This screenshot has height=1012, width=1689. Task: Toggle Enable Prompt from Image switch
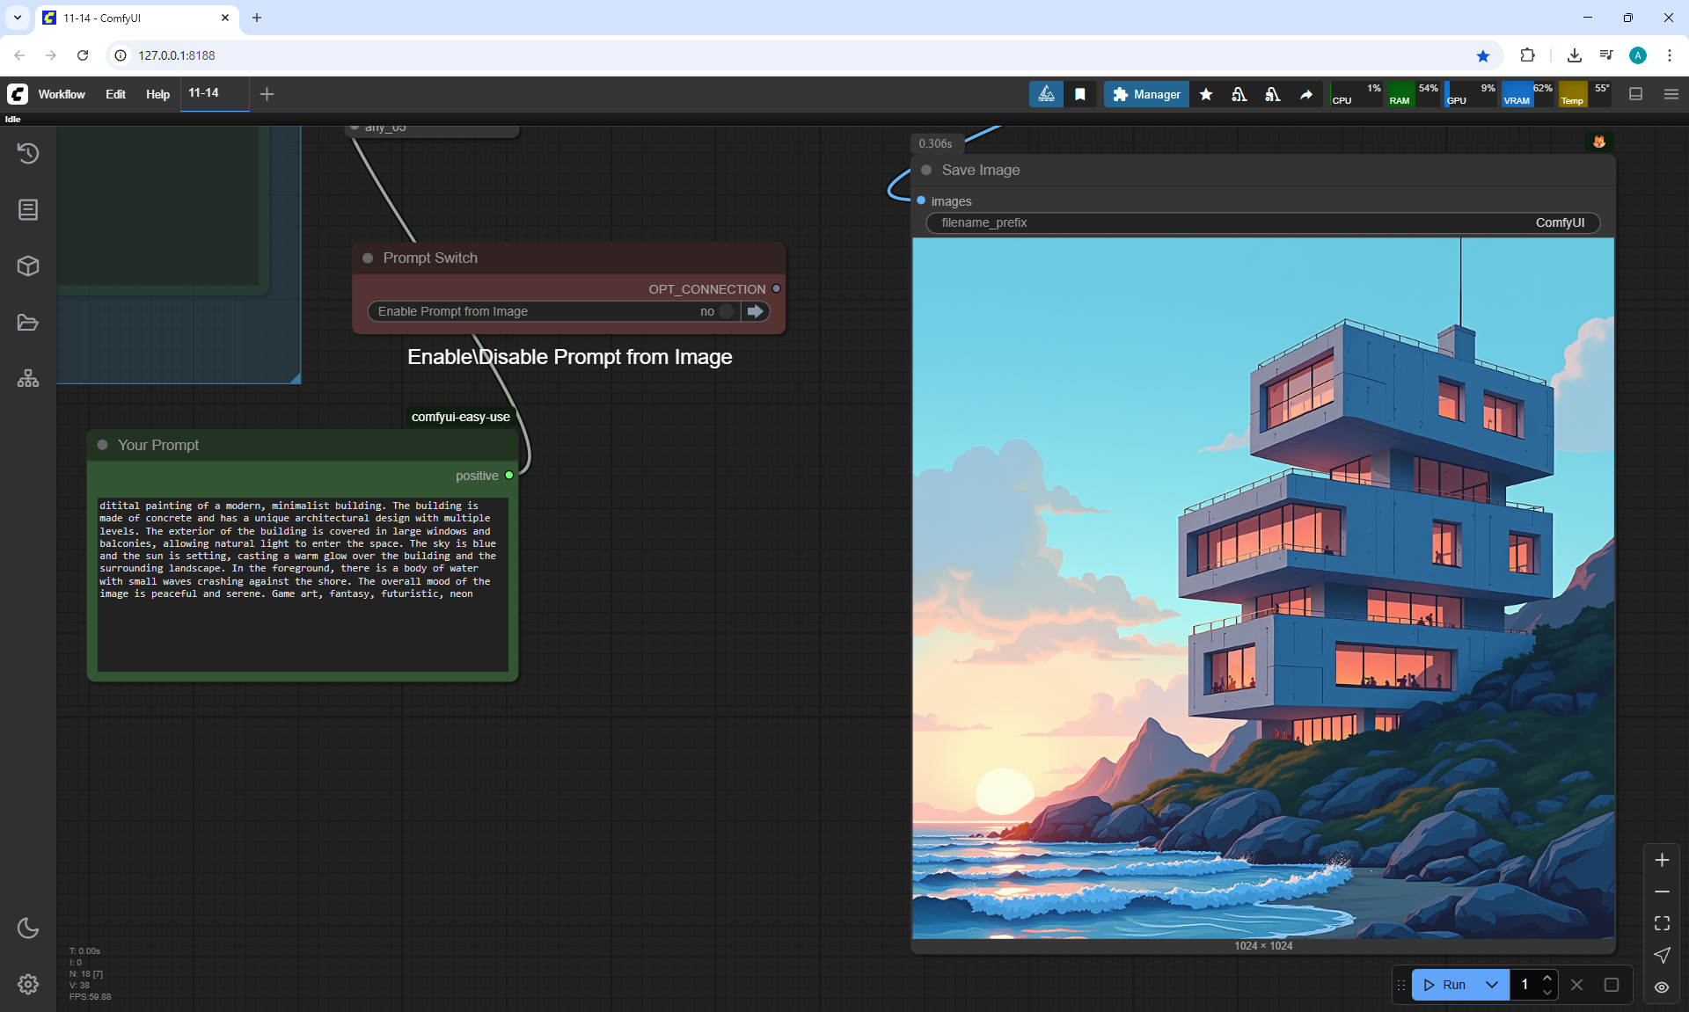pos(726,311)
